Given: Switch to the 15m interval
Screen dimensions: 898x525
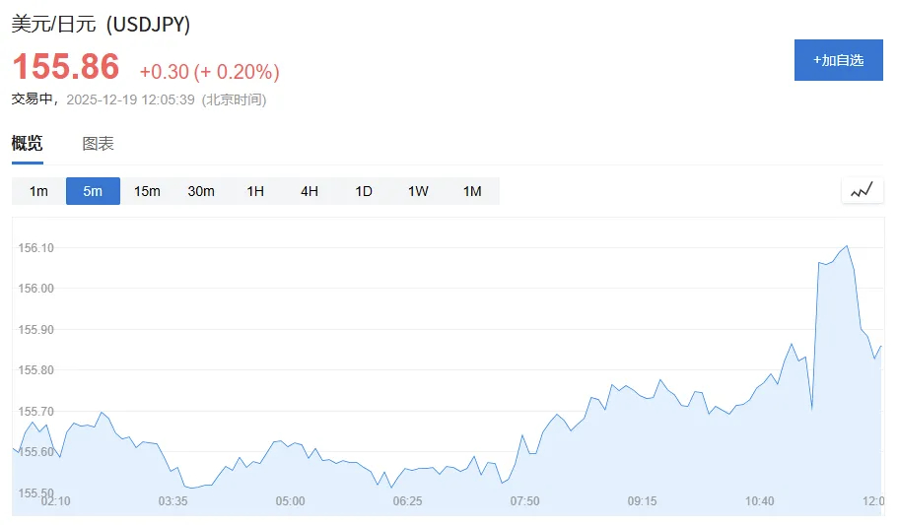Looking at the screenshot, I should click(147, 191).
